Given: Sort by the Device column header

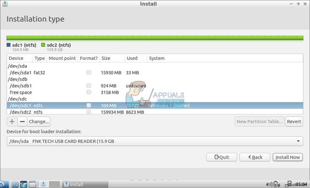Looking at the screenshot, I should coord(20,58).
